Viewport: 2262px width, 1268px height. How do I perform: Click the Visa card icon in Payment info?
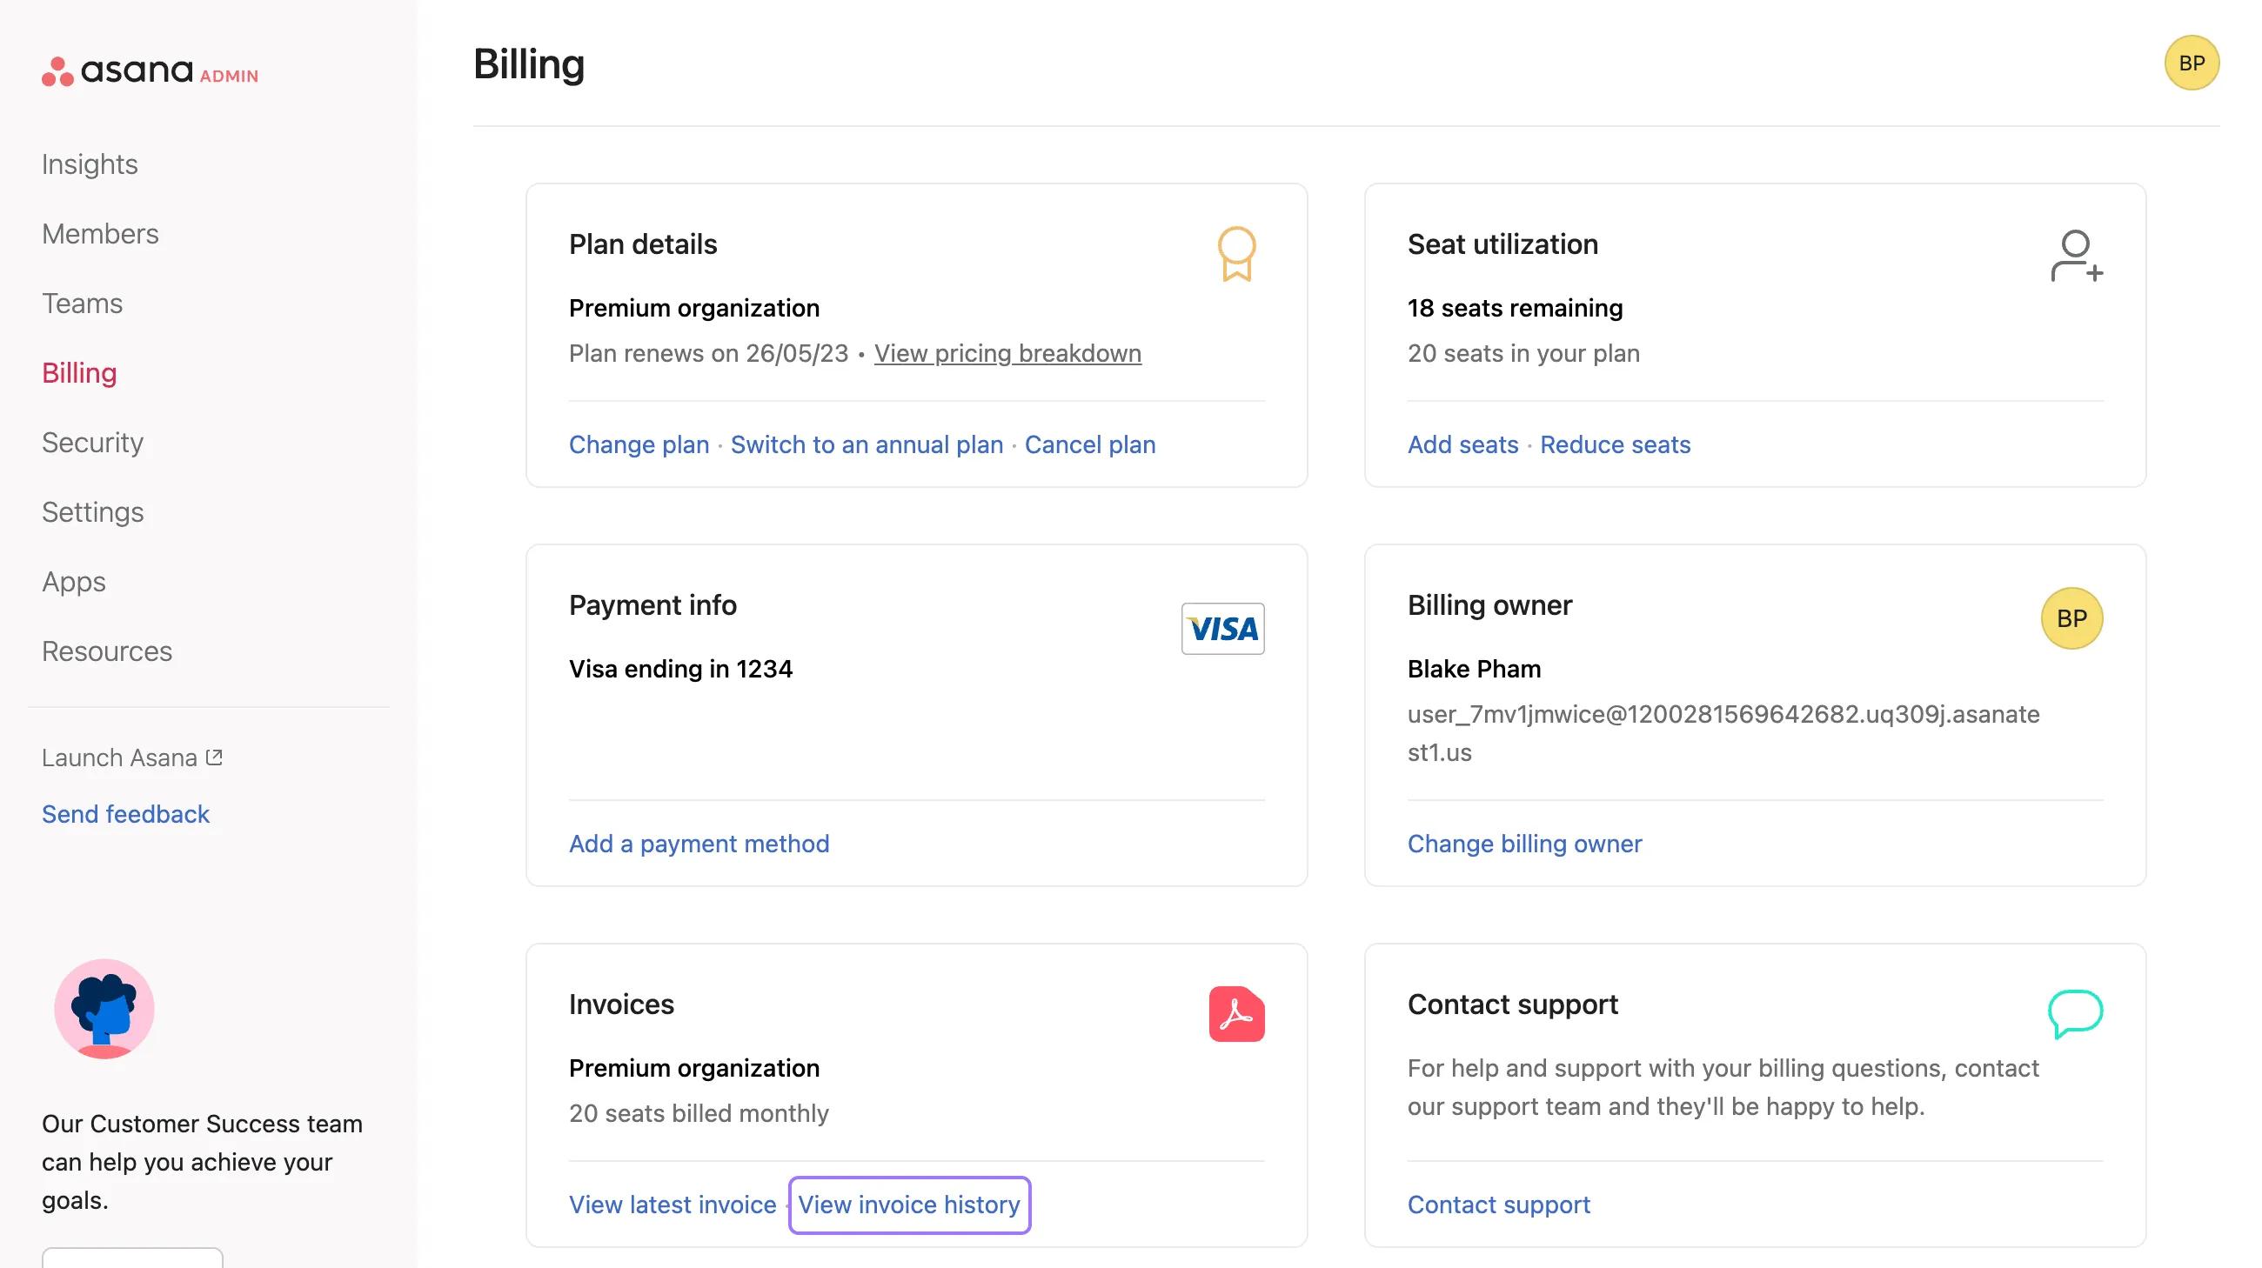coord(1222,627)
